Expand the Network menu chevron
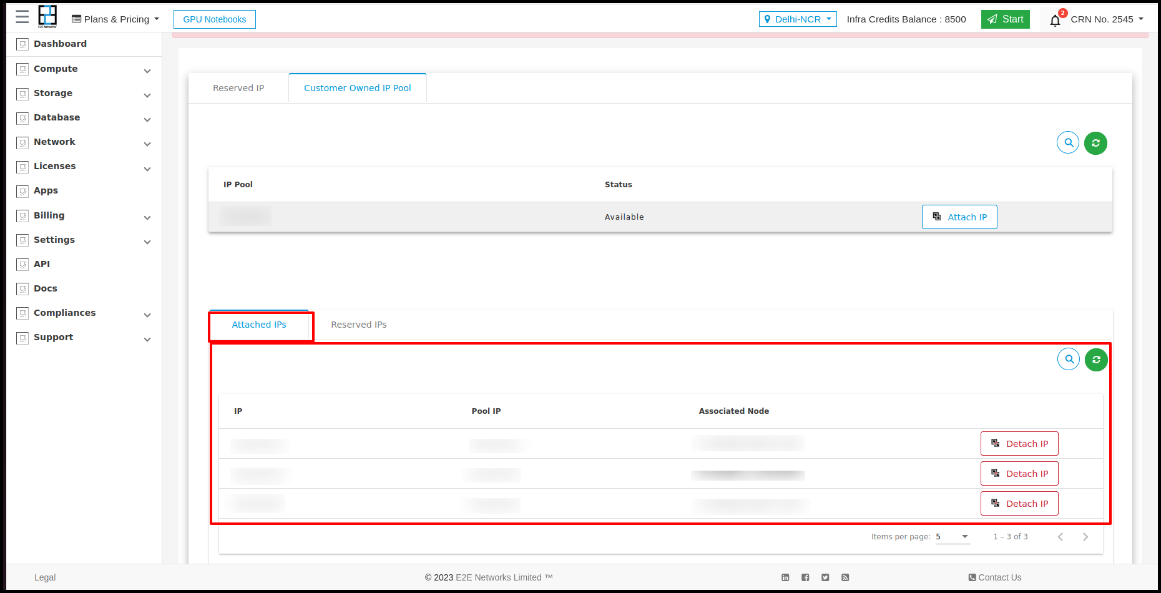The height and width of the screenshot is (593, 1161). coord(147,144)
